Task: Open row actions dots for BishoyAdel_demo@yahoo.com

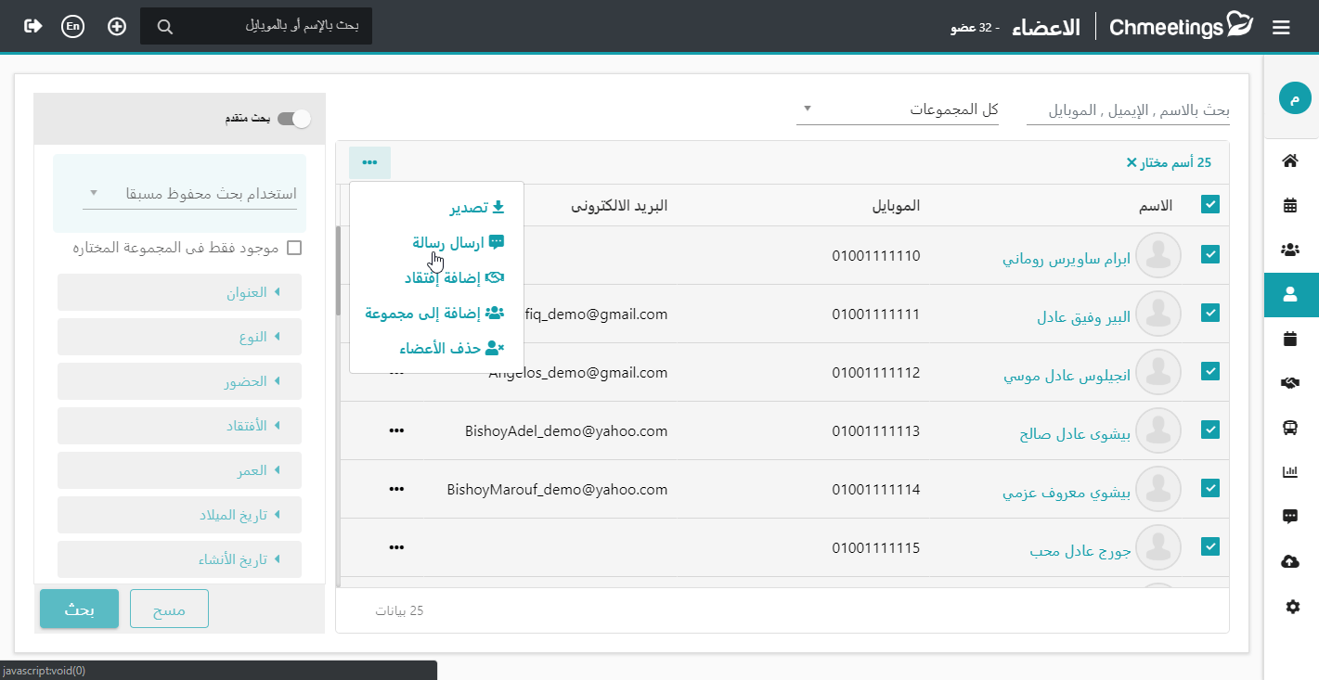Action: (x=397, y=431)
